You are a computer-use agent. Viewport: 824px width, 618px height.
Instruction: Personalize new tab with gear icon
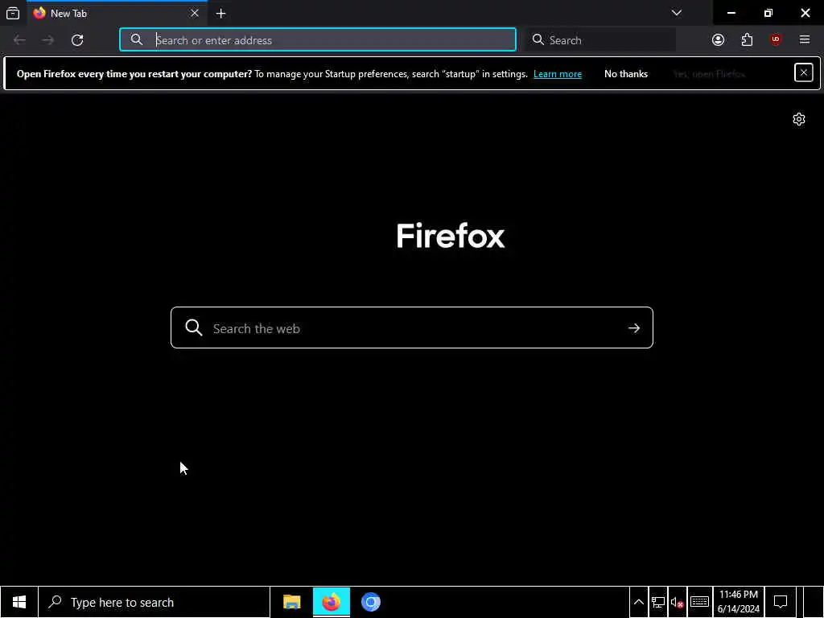799,119
